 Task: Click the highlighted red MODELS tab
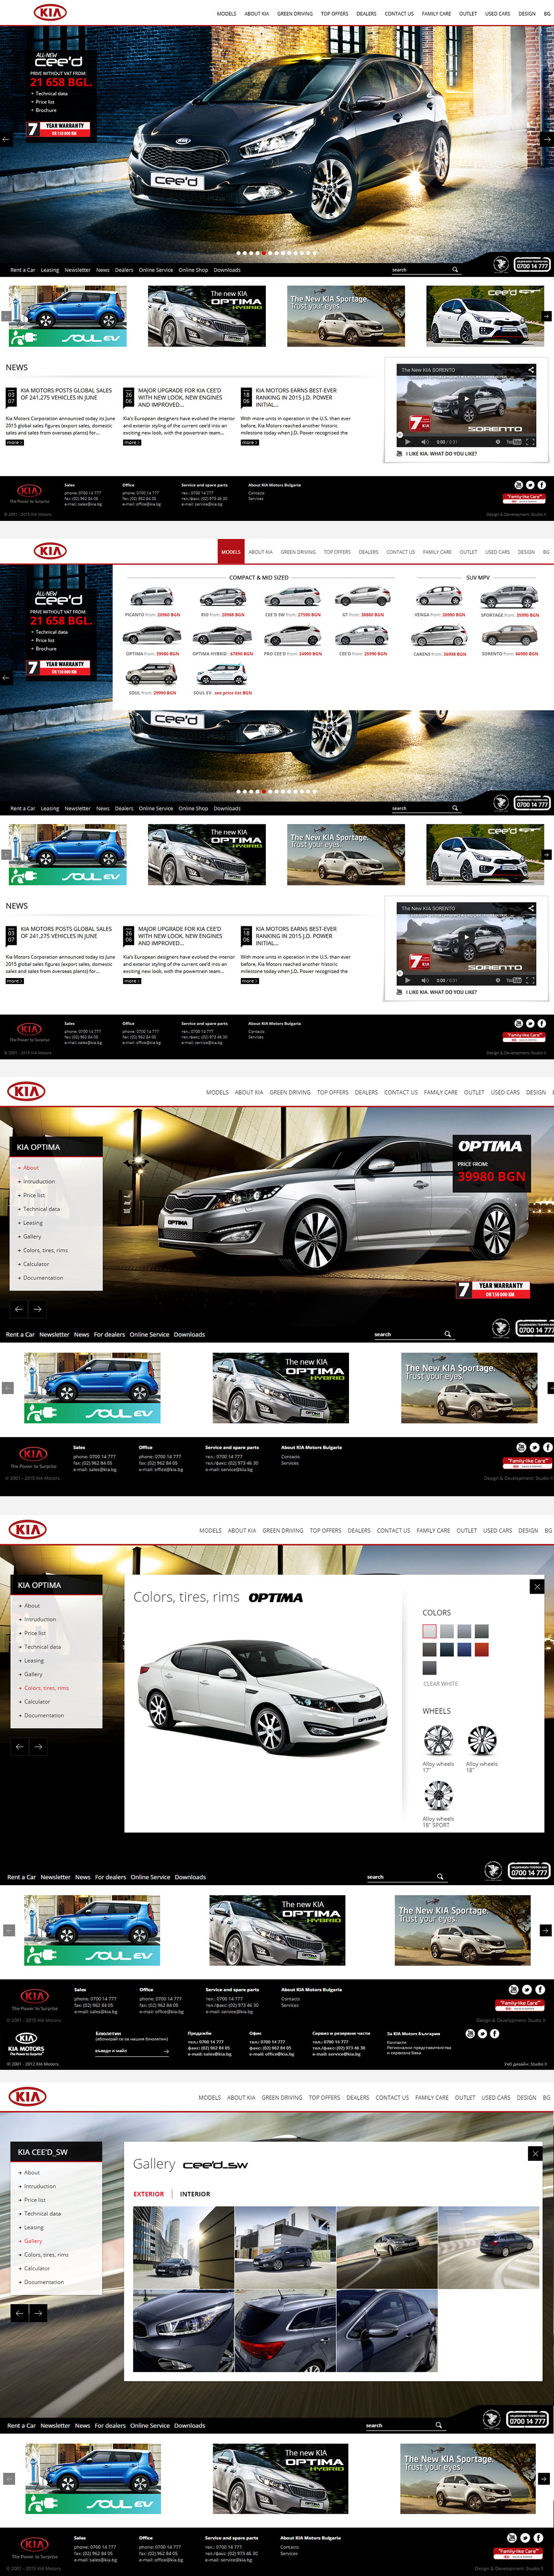(231, 552)
